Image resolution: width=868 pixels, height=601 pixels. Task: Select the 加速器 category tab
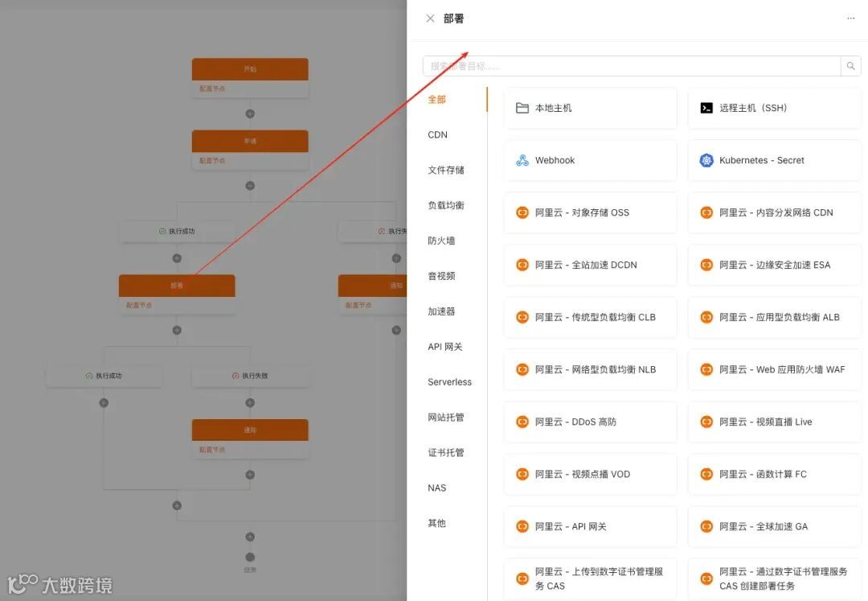441,311
